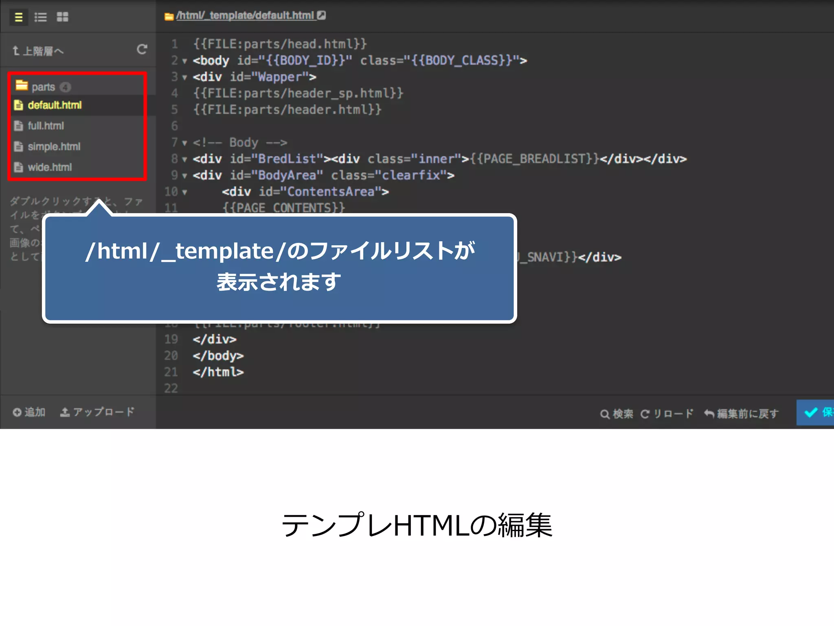Click code line 1 head.html include
Image resolution: width=834 pixels, height=626 pixels.
280,44
